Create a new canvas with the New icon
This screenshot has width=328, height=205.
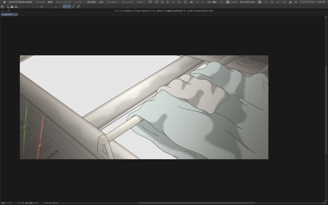8,6
